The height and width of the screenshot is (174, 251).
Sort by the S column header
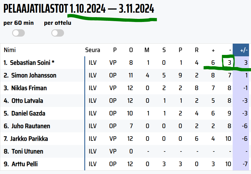coord(164,50)
